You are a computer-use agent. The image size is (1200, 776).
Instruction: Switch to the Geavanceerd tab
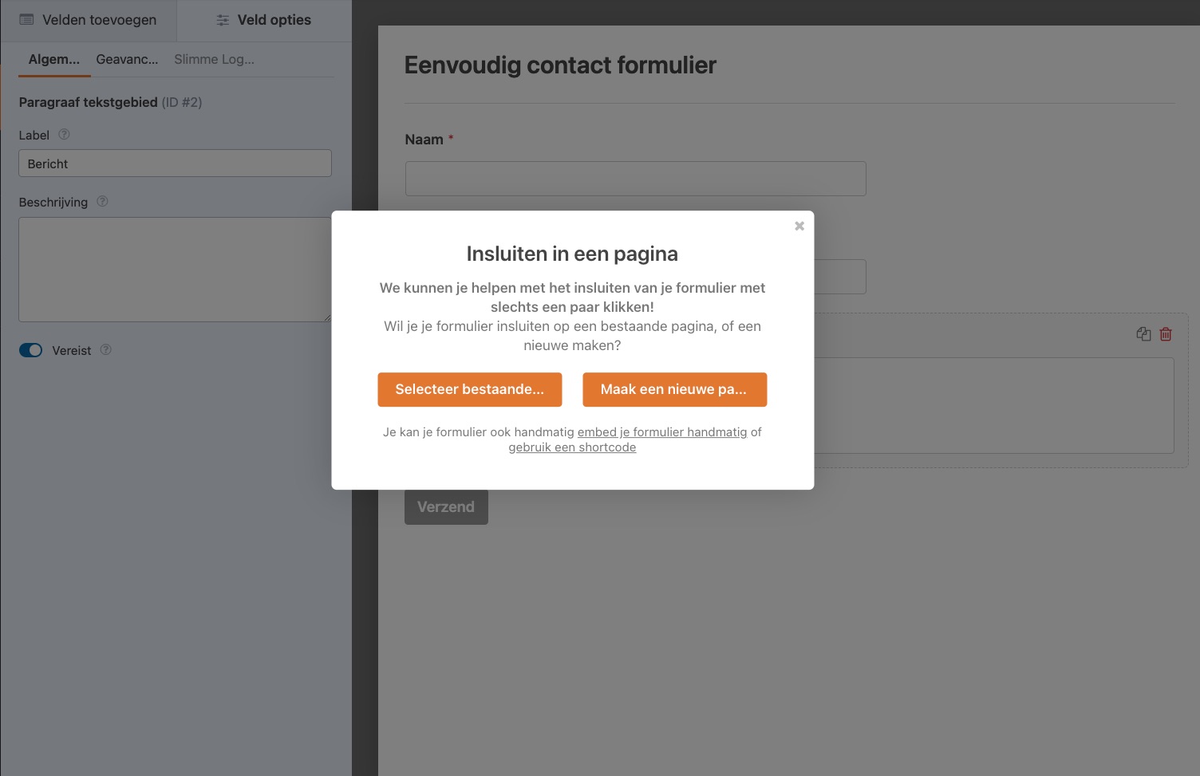click(x=127, y=59)
